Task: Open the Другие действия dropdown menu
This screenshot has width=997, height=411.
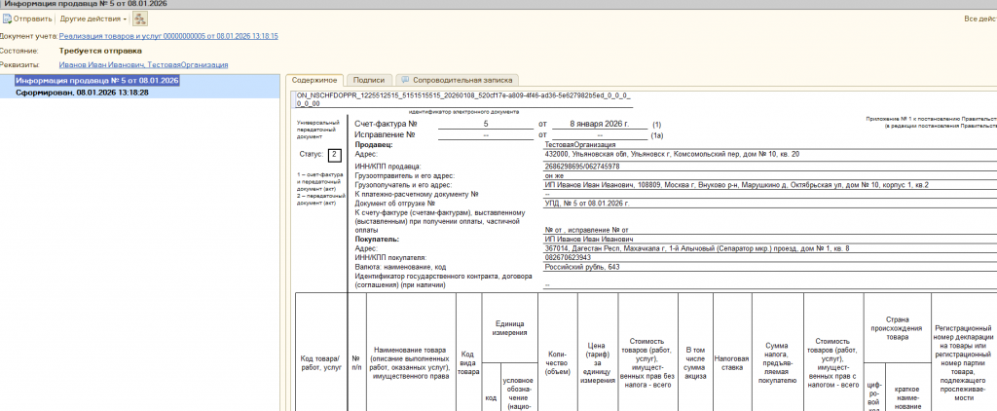Action: tap(93, 19)
